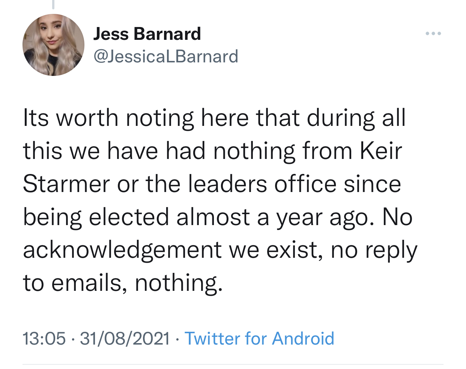Click the 13:05 timestamp
This screenshot has width=466, height=369.
coord(44,338)
